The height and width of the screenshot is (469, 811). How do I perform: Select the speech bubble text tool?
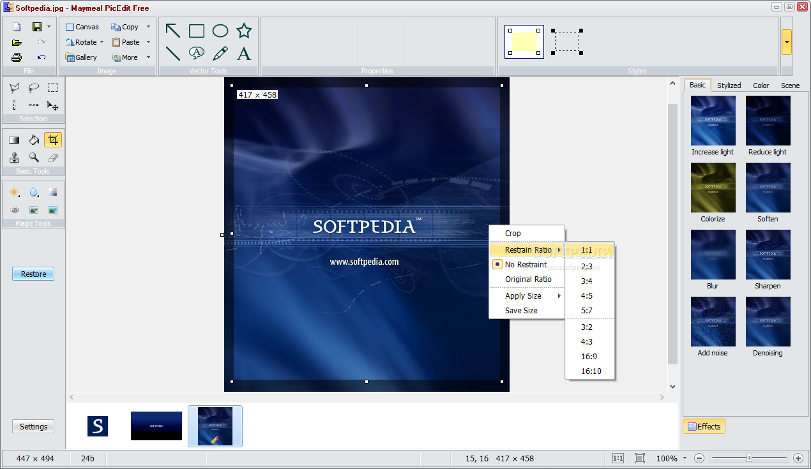click(197, 53)
